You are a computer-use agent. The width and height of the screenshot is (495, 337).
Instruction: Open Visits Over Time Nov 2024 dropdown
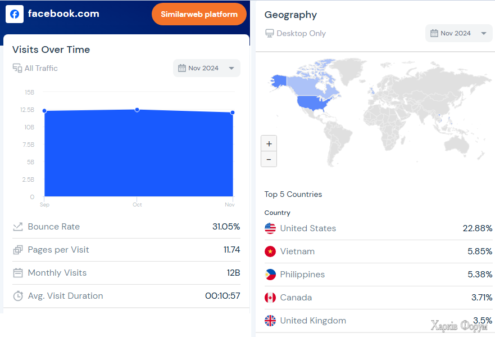[207, 68]
